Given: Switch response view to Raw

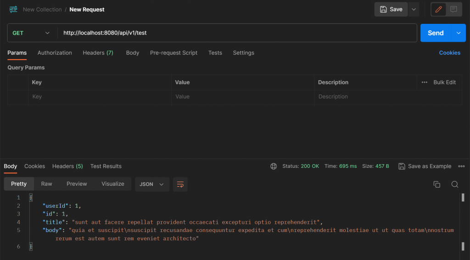Looking at the screenshot, I should 46,184.
